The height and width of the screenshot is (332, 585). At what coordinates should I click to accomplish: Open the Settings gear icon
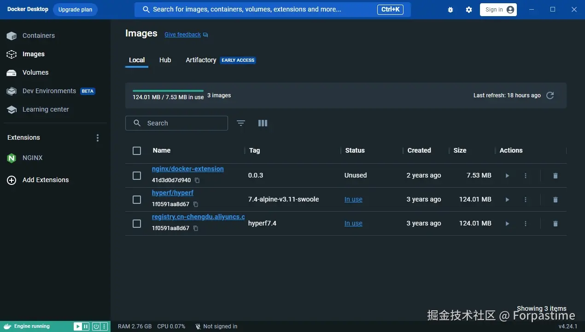click(x=469, y=10)
